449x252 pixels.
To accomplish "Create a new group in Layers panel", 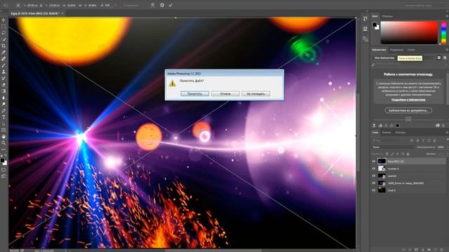I will [429, 249].
